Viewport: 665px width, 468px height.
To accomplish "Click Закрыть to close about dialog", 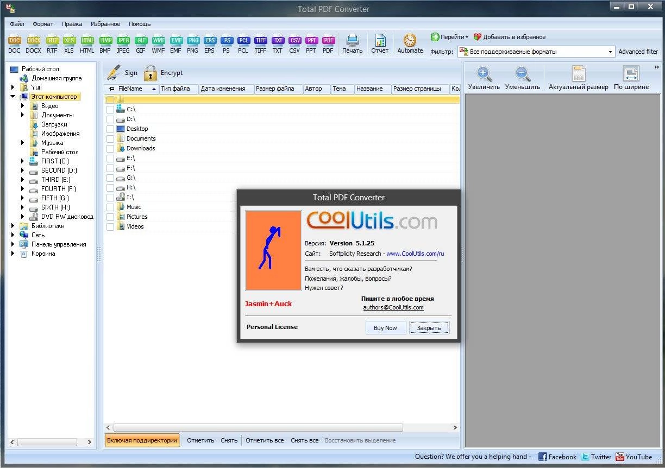I will pyautogui.click(x=429, y=327).
